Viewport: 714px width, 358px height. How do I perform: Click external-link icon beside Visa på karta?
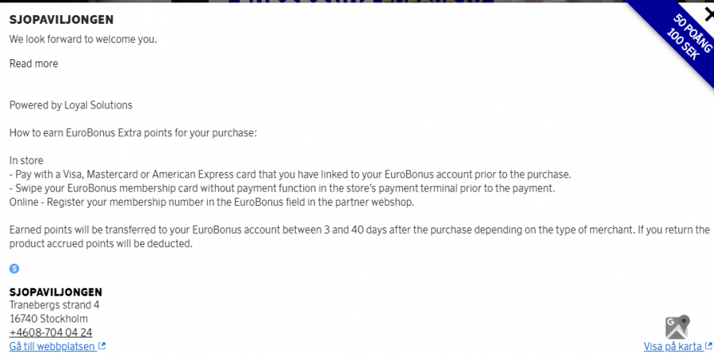pos(708,346)
